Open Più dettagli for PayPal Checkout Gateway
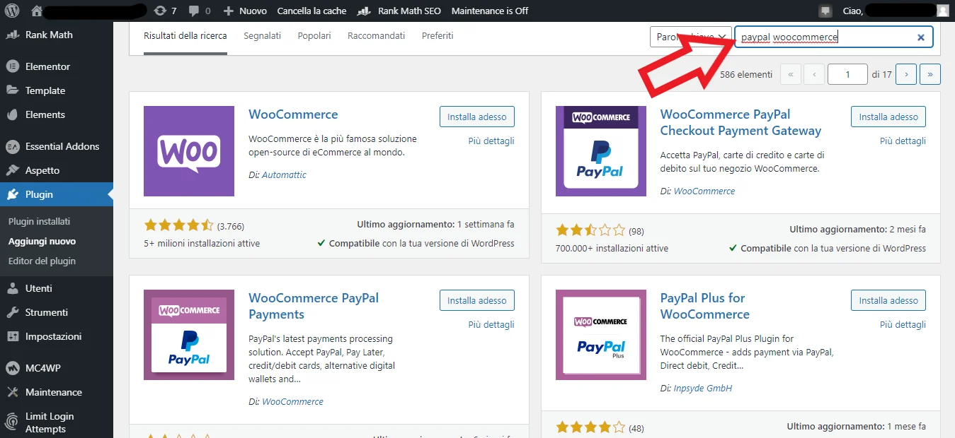955x438 pixels. pyautogui.click(x=903, y=141)
